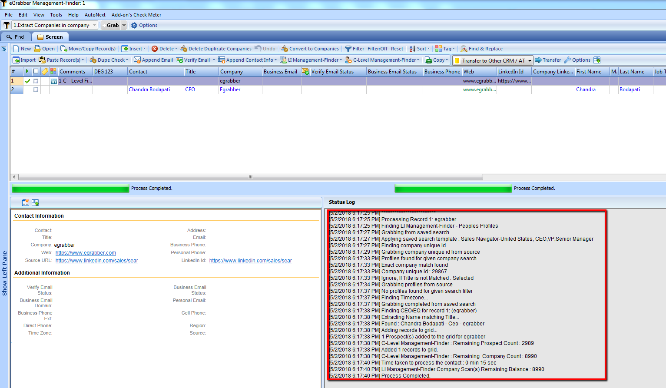This screenshot has width=666, height=388.
Task: Open the Tools menu
Action: coord(56,15)
